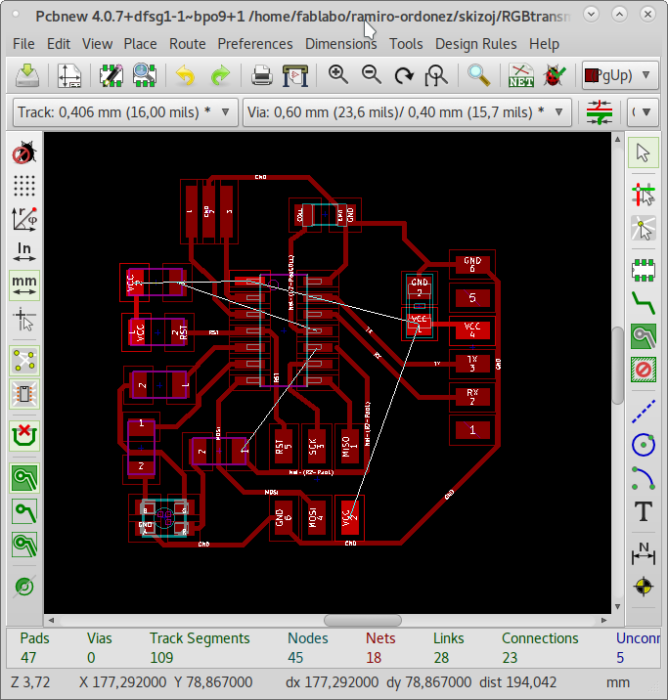The height and width of the screenshot is (700, 668).
Task: Run the design rules check ladybug
Action: click(x=555, y=75)
